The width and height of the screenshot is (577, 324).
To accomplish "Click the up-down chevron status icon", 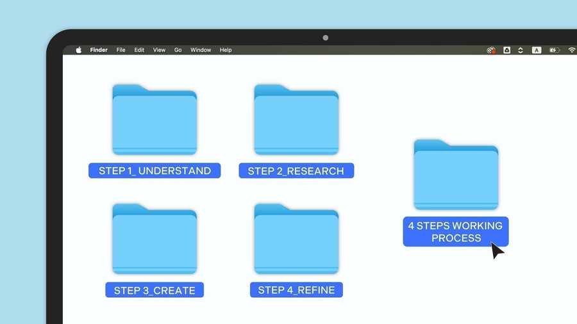I will 521,50.
